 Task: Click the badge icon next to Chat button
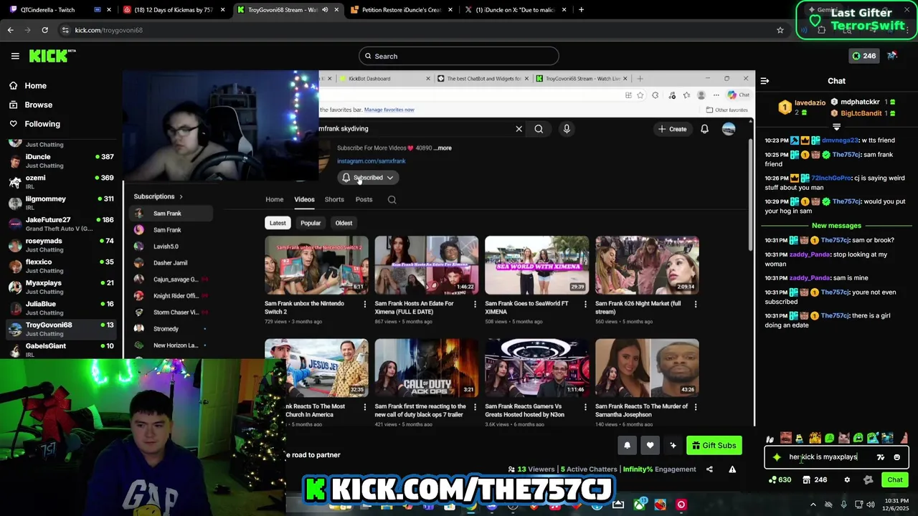point(869,480)
